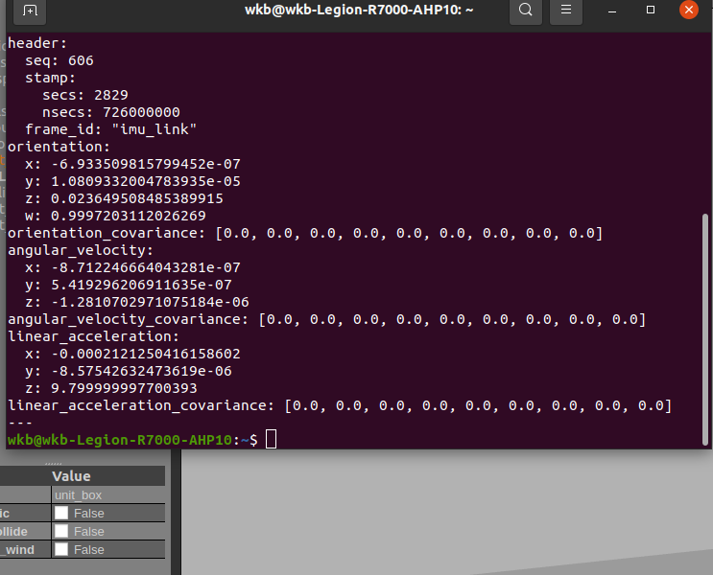
Task: Open the terminal hamburger menu
Action: (566, 10)
